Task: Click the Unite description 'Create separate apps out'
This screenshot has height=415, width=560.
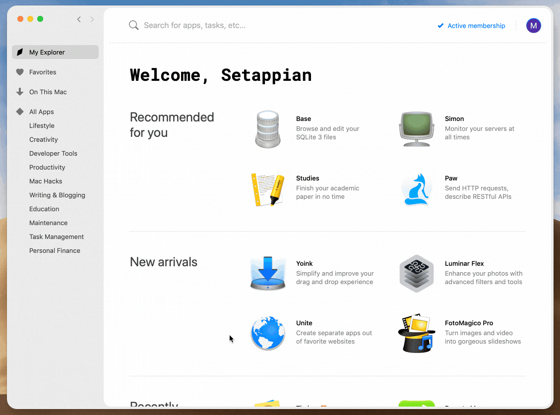Action: click(334, 337)
